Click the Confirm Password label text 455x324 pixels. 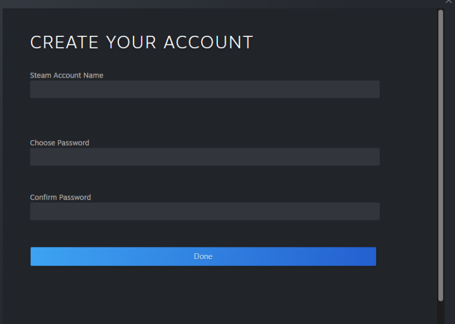(x=60, y=197)
